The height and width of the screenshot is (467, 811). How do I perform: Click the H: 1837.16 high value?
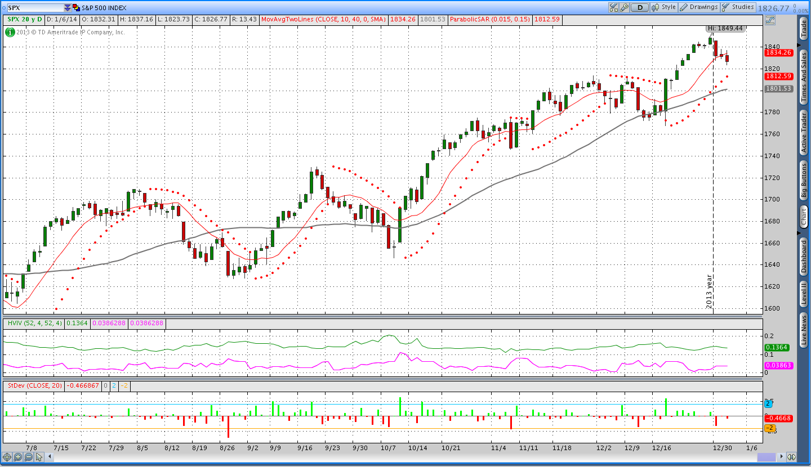(x=137, y=19)
